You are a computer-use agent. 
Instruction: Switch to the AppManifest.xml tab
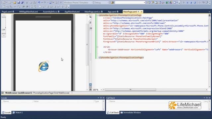coord(72,12)
